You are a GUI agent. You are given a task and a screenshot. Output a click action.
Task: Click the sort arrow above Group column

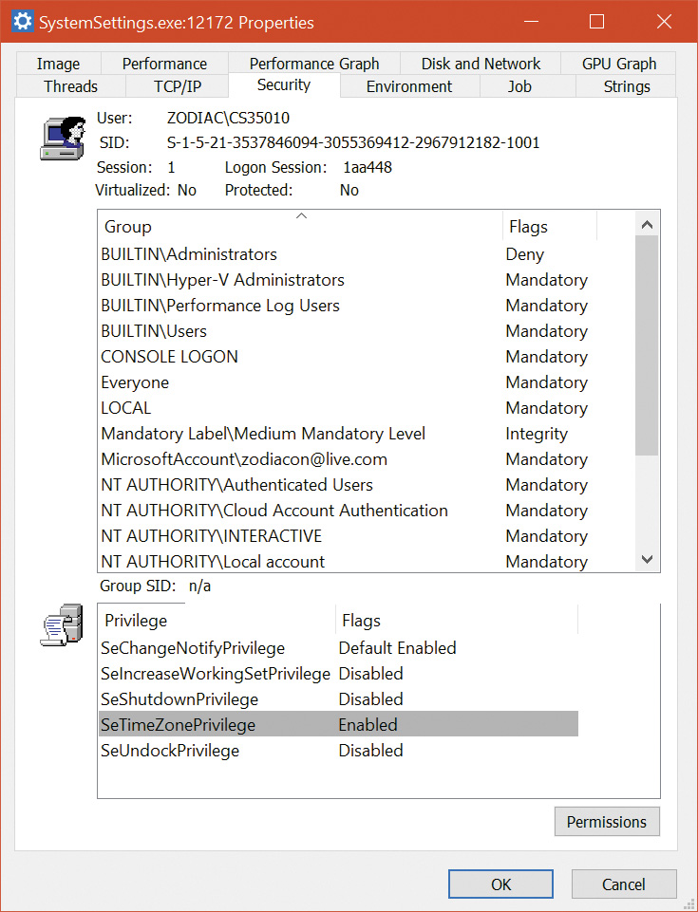(301, 217)
